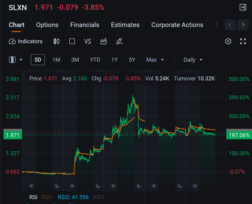This screenshot has height=204, width=252.
Task: Open chart settings gear
Action: tap(228, 41)
